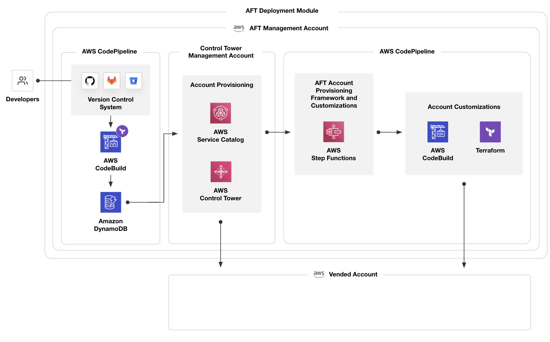Screen dimensions: 550x342
Task: Click the 'Vended Account' label
Action: tap(353, 274)
